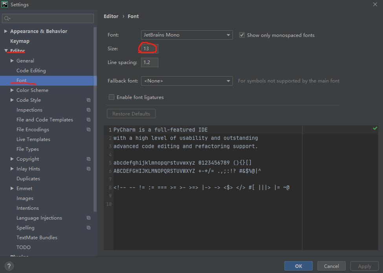
Task: Expand the Color Scheme arrow
Action: pyautogui.click(x=12, y=90)
